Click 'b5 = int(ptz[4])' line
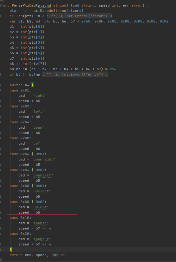This screenshot has width=176, height=262. 27,48
